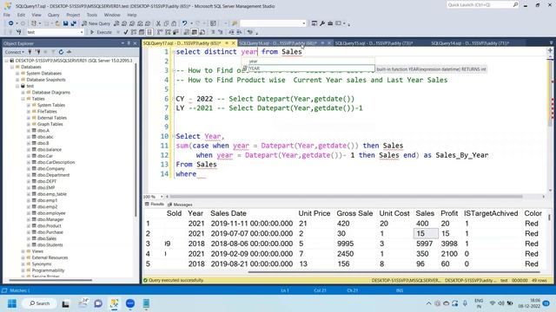Open the Tools menu
This screenshot has width=556, height=312.
[x=92, y=15]
